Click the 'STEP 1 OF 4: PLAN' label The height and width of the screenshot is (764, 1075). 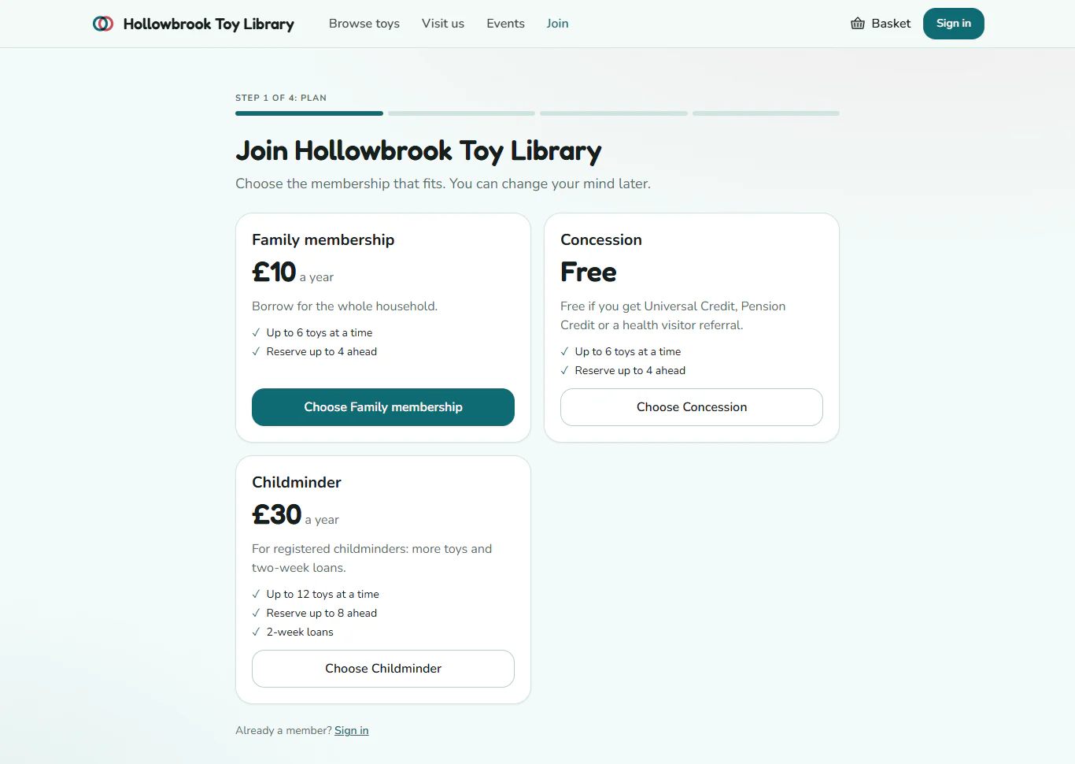(x=281, y=98)
